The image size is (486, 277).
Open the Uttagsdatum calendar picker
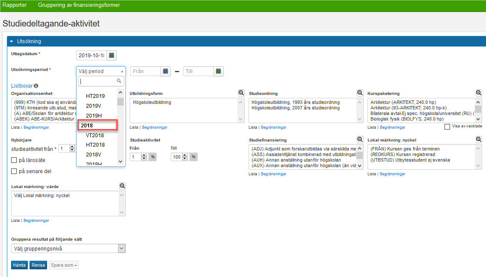click(x=112, y=56)
